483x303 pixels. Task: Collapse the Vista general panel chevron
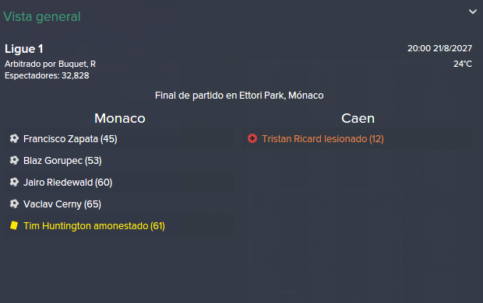coord(473,12)
